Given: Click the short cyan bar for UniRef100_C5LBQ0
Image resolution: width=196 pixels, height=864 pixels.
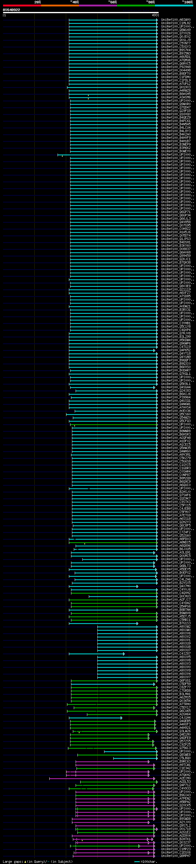Looking at the screenshot, I should coord(136,758).
